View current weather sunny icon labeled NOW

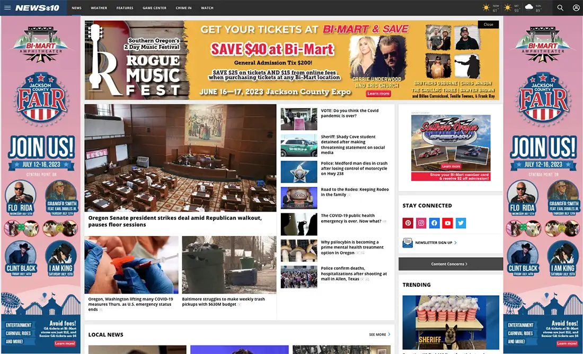point(486,8)
